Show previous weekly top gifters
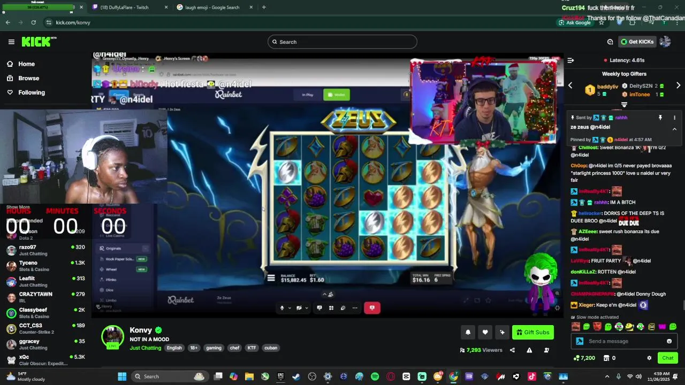The height and width of the screenshot is (385, 685). click(x=570, y=86)
